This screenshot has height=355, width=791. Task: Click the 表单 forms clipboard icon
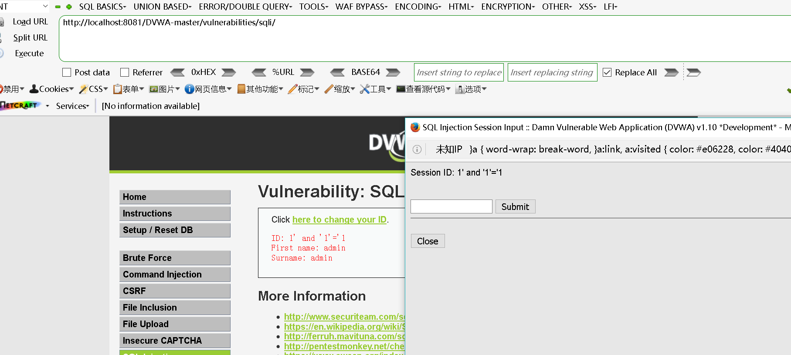coord(117,89)
